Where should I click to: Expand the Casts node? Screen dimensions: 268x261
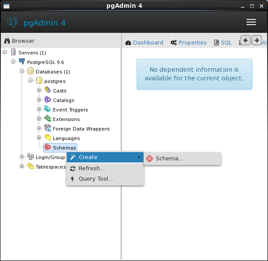pos(39,90)
